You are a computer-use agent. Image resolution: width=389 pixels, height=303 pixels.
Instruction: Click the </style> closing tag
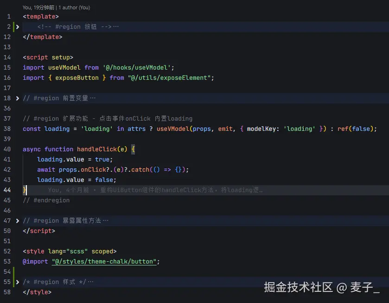point(37,292)
